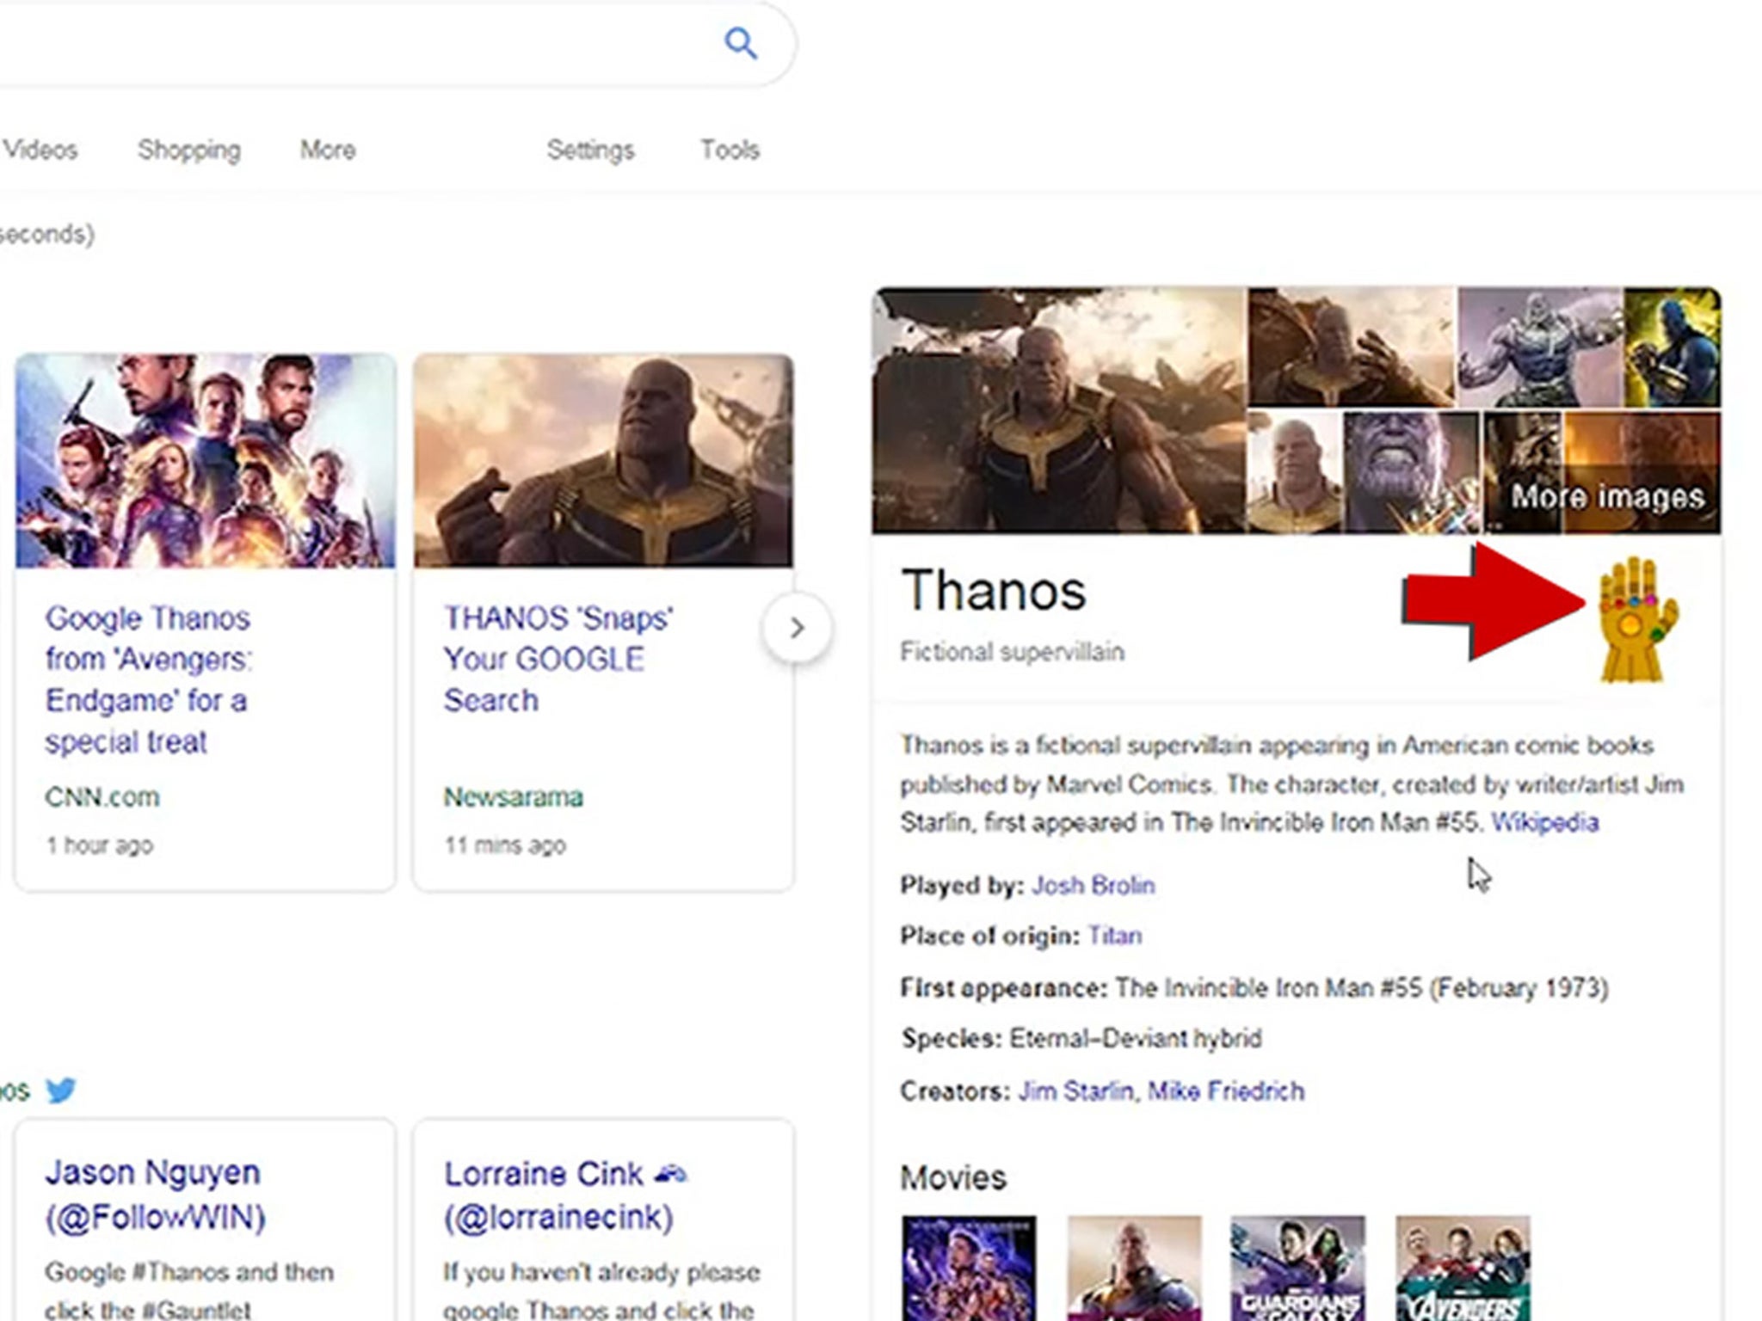
Task: Click the purple Thanos face close-up image
Action: (x=1412, y=472)
